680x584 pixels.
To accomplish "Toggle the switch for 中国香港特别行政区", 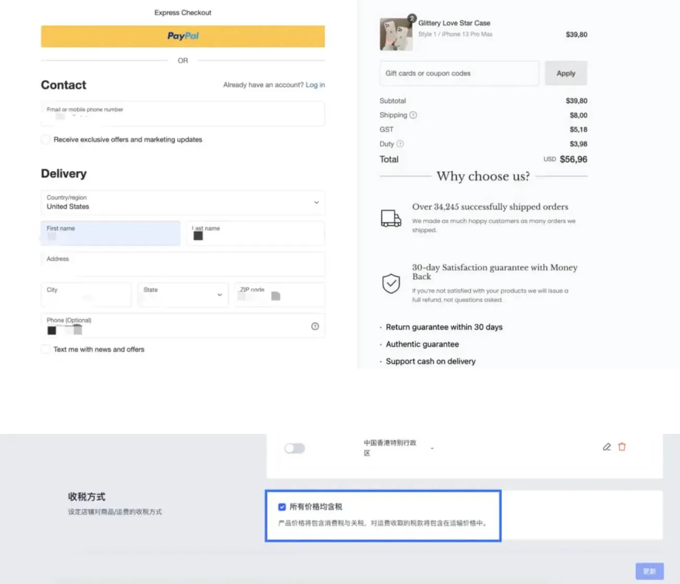I will (295, 448).
